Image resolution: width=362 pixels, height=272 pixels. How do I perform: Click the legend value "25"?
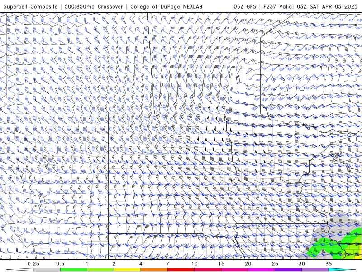tap(275, 264)
